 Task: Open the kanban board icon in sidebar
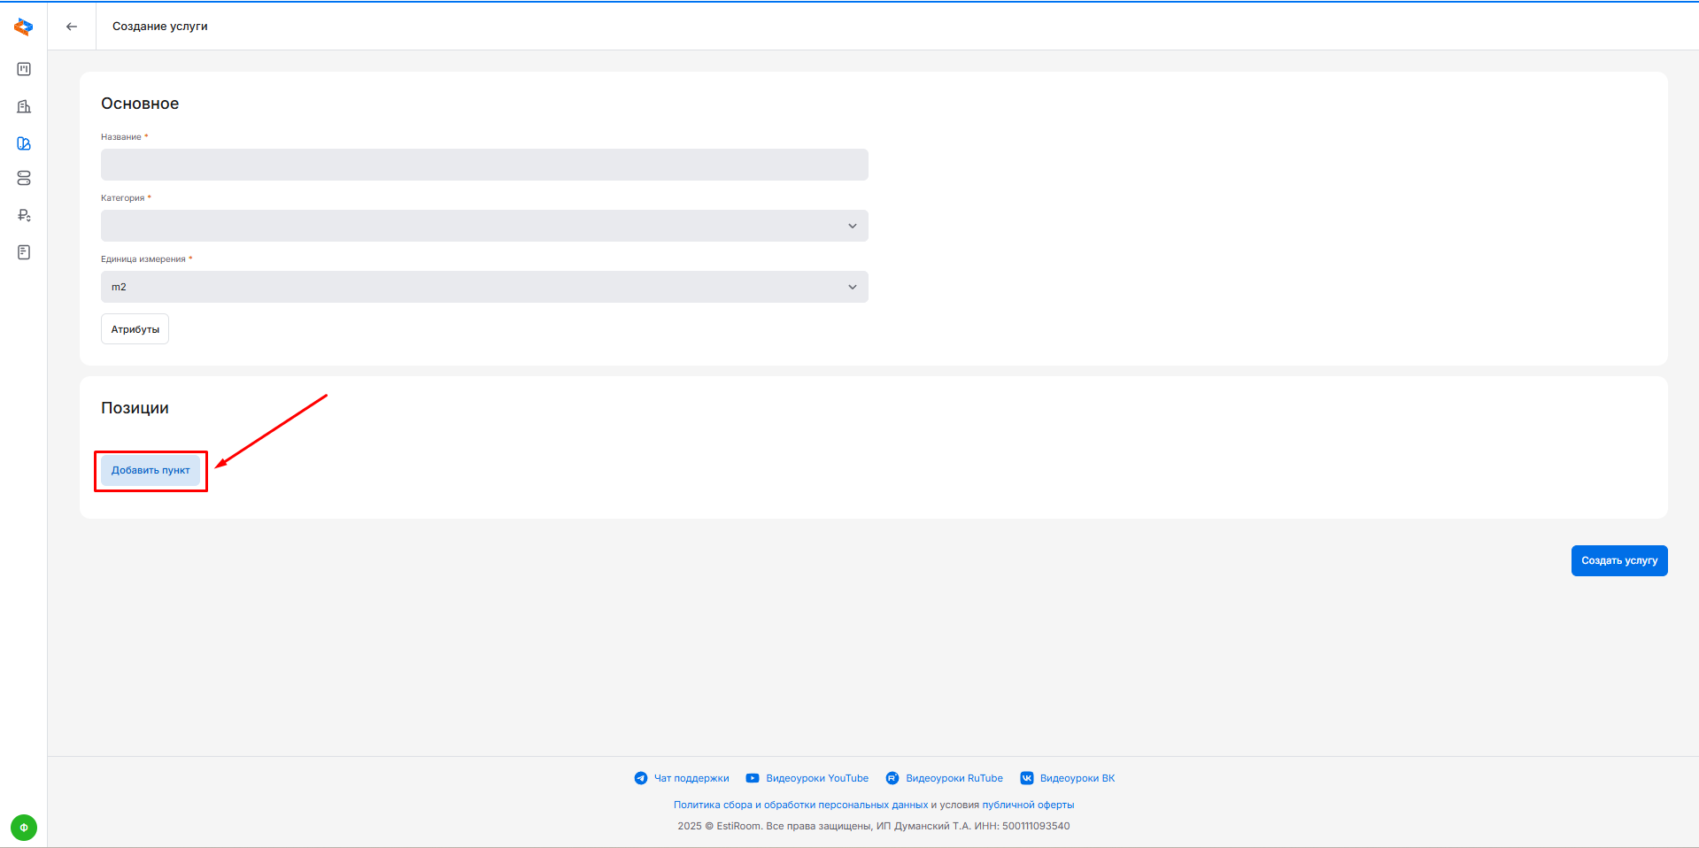coord(24,69)
